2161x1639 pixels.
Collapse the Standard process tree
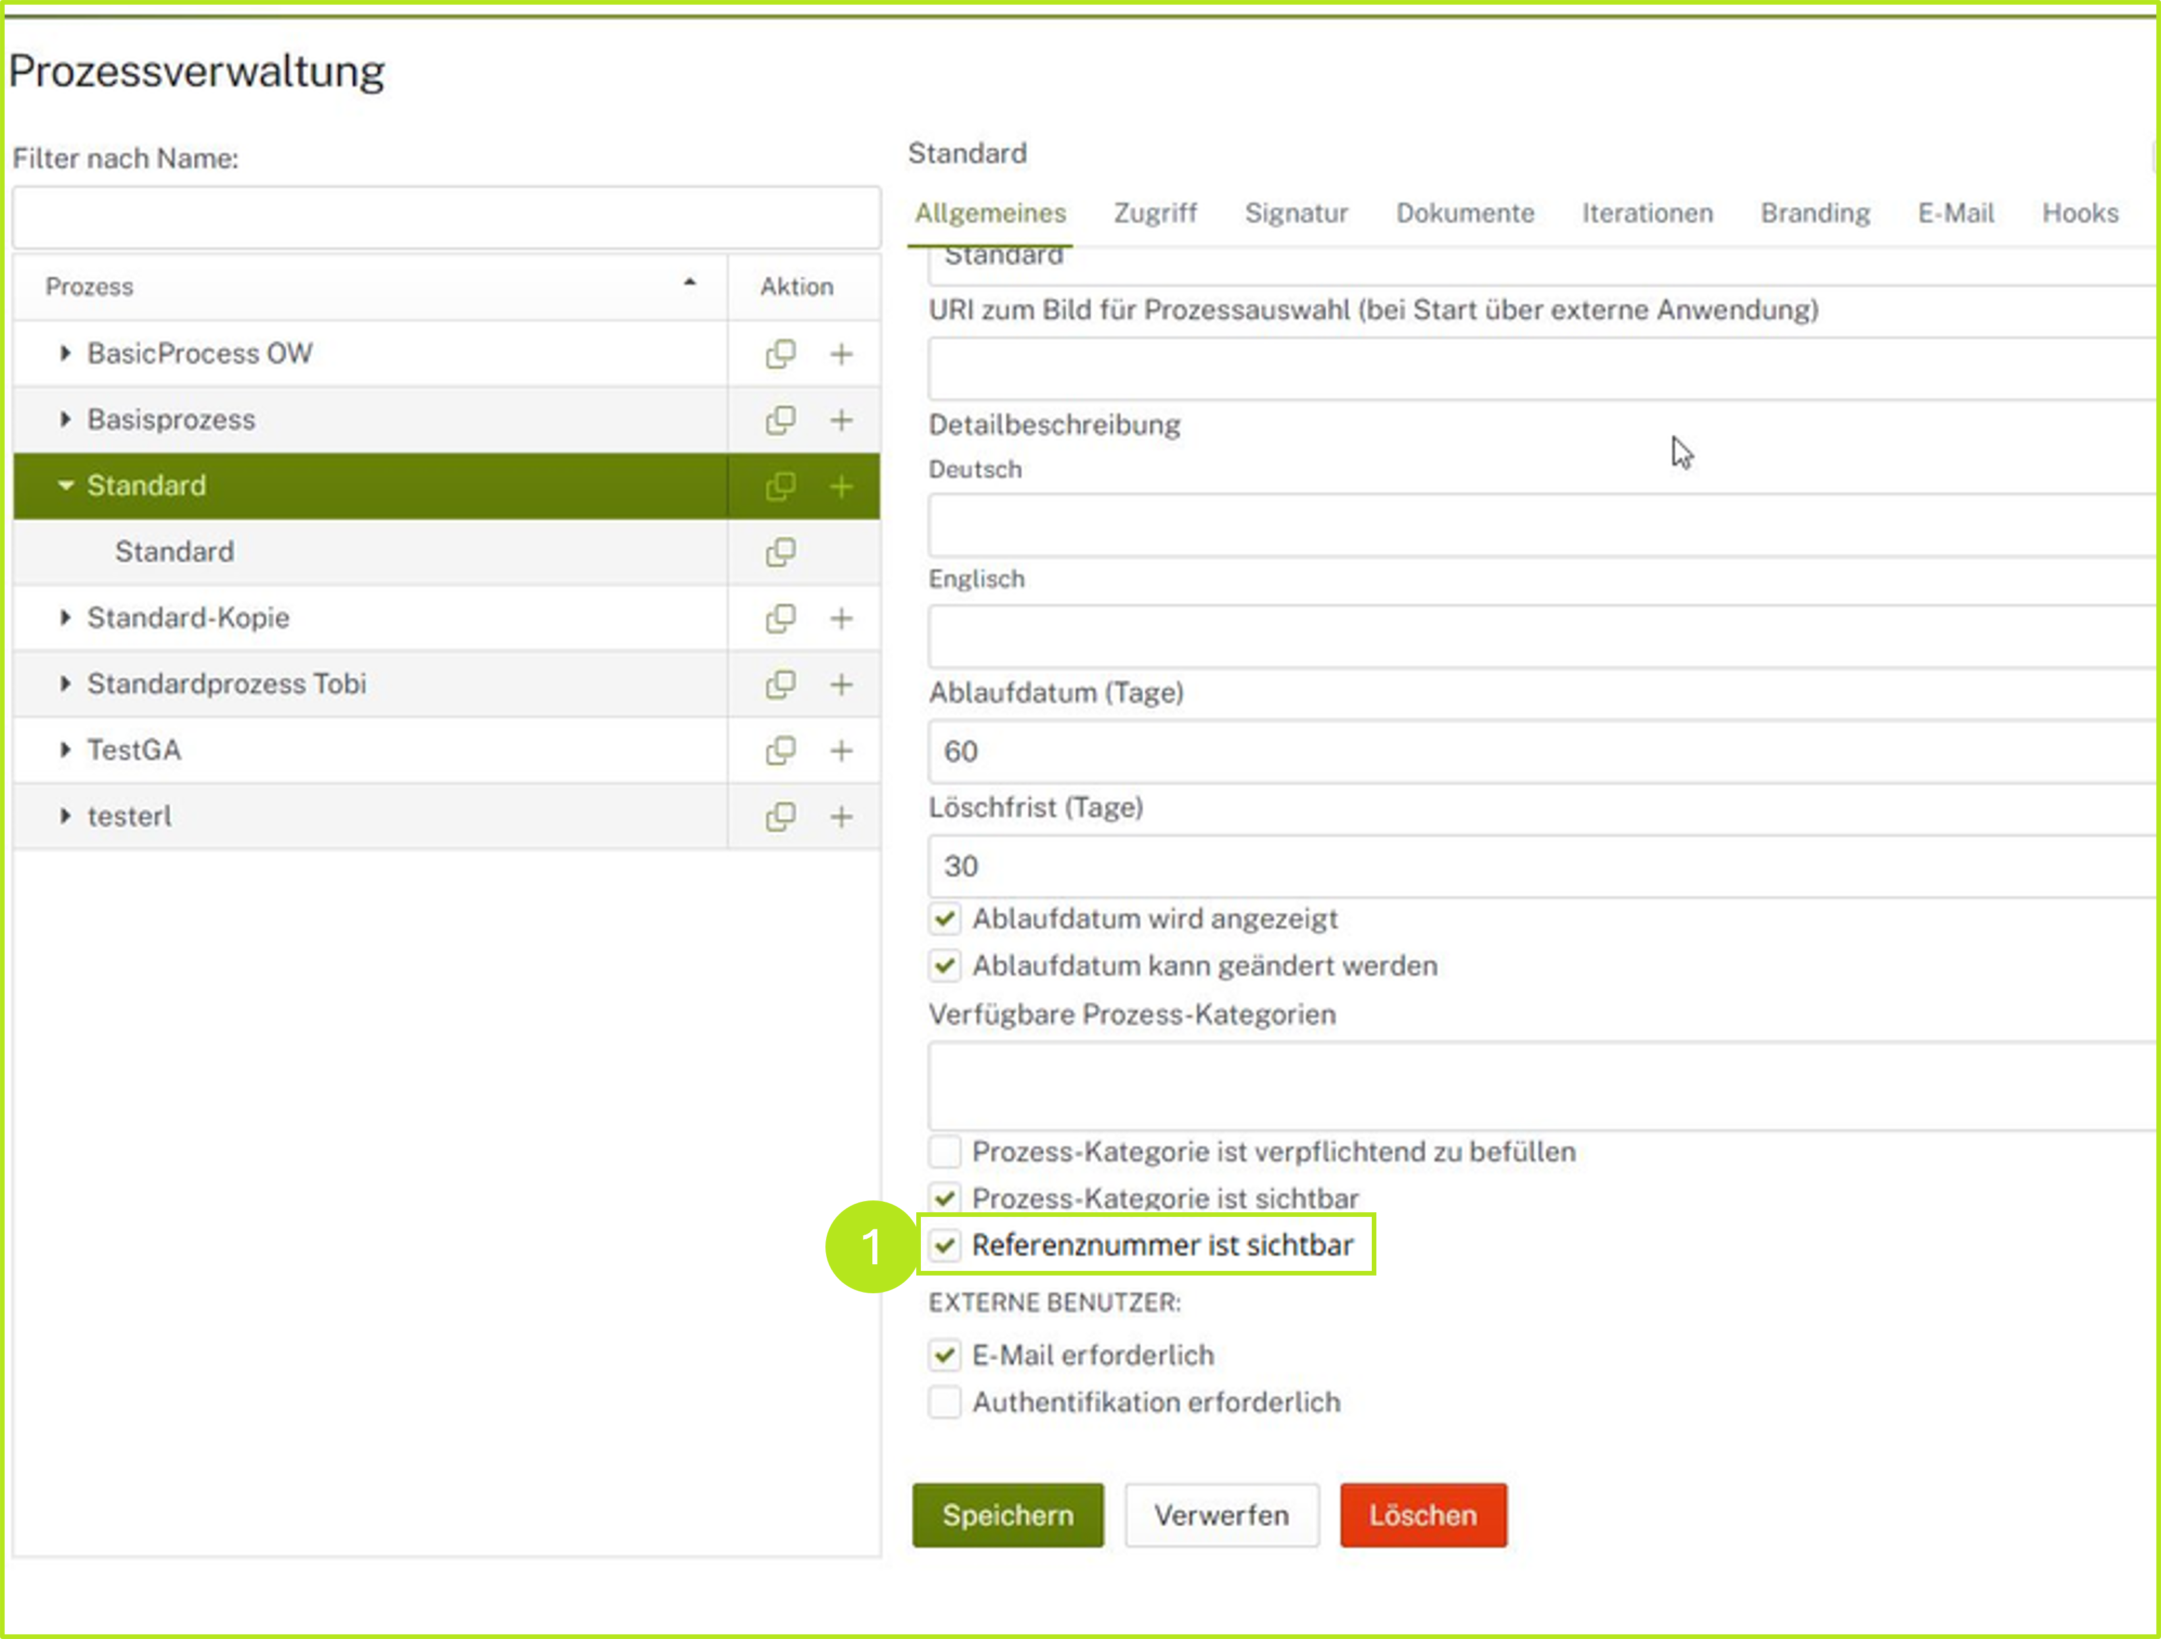tap(65, 486)
